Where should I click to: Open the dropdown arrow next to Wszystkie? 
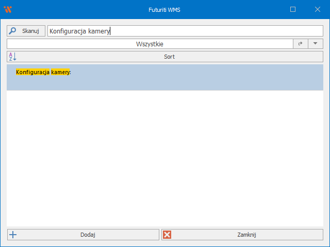315,44
